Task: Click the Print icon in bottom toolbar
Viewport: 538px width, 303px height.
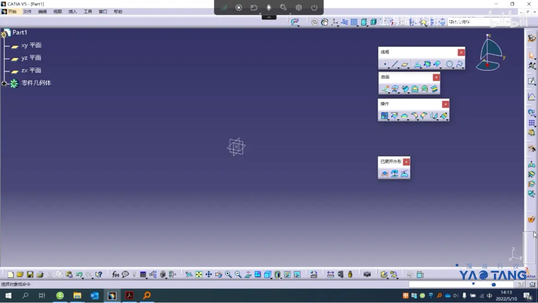Action: 40,274
